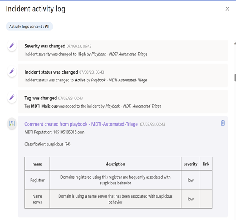Screen dimensions: 236x220
Task: Delete the playbook comment with trash icon
Action: pyautogui.click(x=223, y=123)
